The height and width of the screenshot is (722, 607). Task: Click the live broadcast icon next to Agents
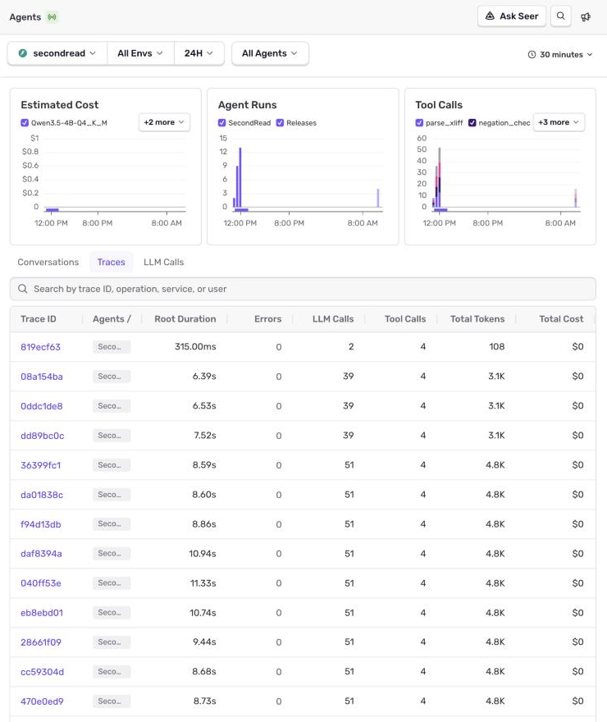tap(52, 17)
